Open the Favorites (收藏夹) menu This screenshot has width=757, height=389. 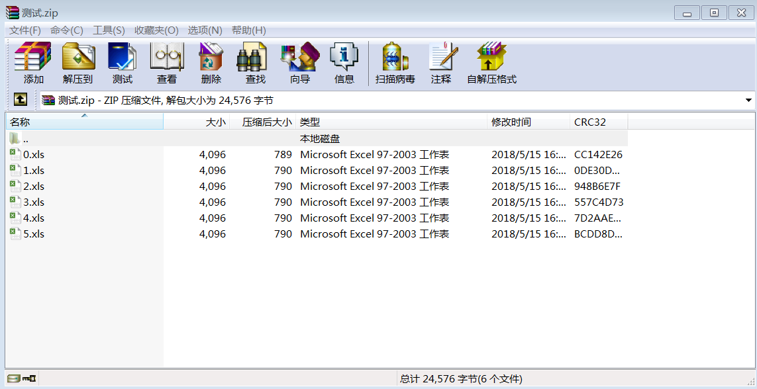pyautogui.click(x=156, y=30)
